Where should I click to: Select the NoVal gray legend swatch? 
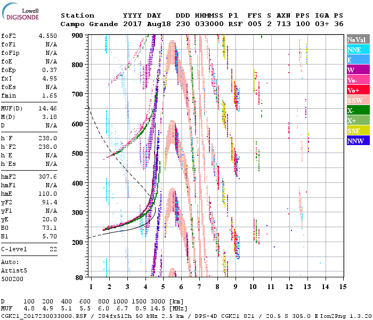358,39
